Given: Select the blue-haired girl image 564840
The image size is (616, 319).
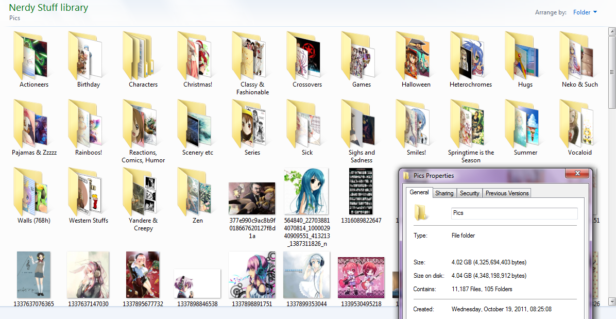Looking at the screenshot, I should point(306,192).
